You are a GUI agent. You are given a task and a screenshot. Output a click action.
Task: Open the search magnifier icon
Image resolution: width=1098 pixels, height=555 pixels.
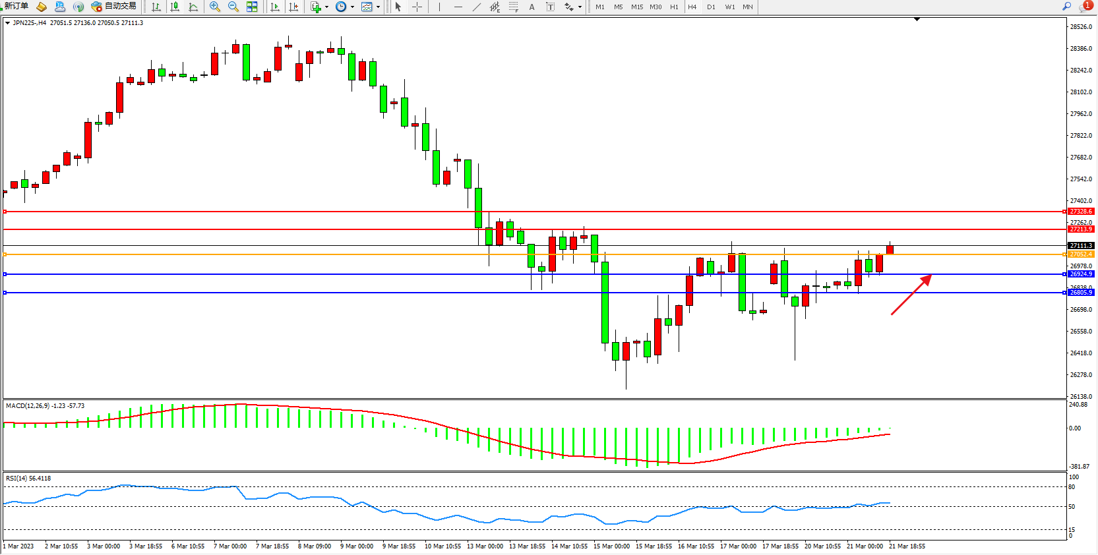[x=1066, y=7]
